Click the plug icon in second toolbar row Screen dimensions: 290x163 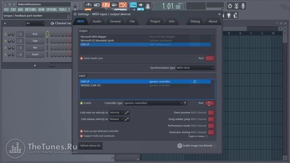[x=229, y=15]
